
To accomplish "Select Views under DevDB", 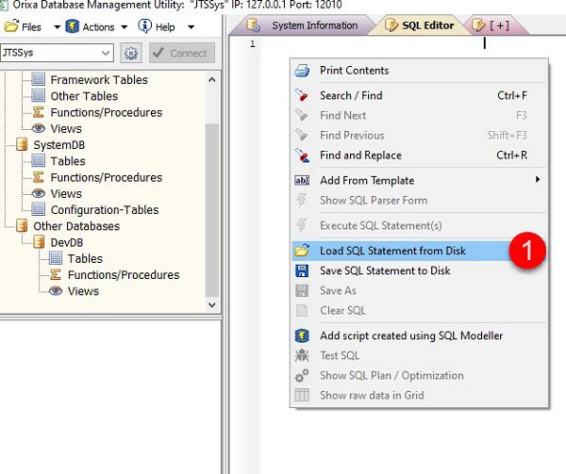I will (x=83, y=291).
